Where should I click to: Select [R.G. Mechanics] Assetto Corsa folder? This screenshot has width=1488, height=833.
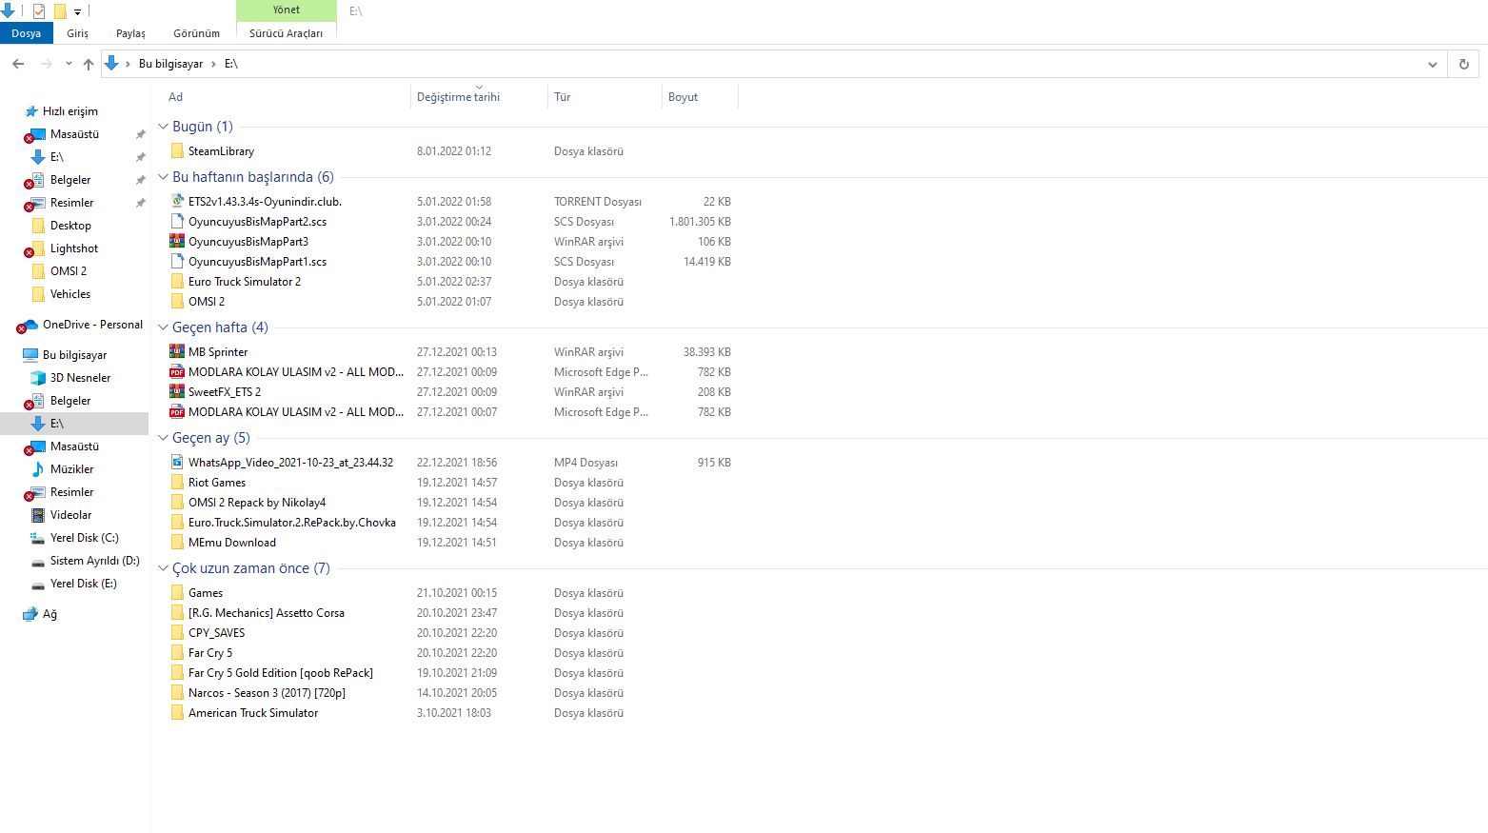[267, 613]
